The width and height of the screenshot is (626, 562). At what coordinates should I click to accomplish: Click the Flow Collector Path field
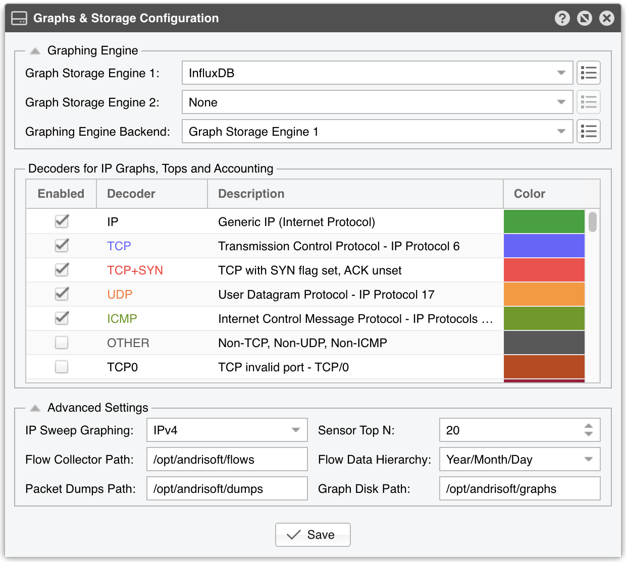(x=227, y=460)
